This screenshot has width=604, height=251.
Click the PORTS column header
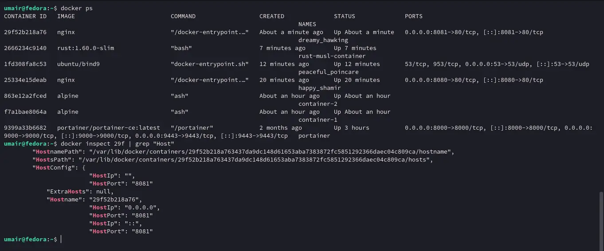(414, 16)
